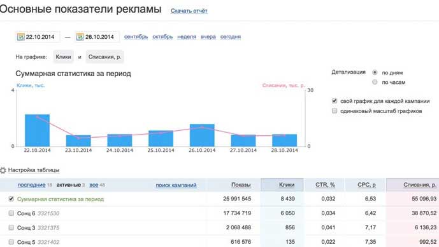
Task: Open start date calendar icon
Action: 21,37
